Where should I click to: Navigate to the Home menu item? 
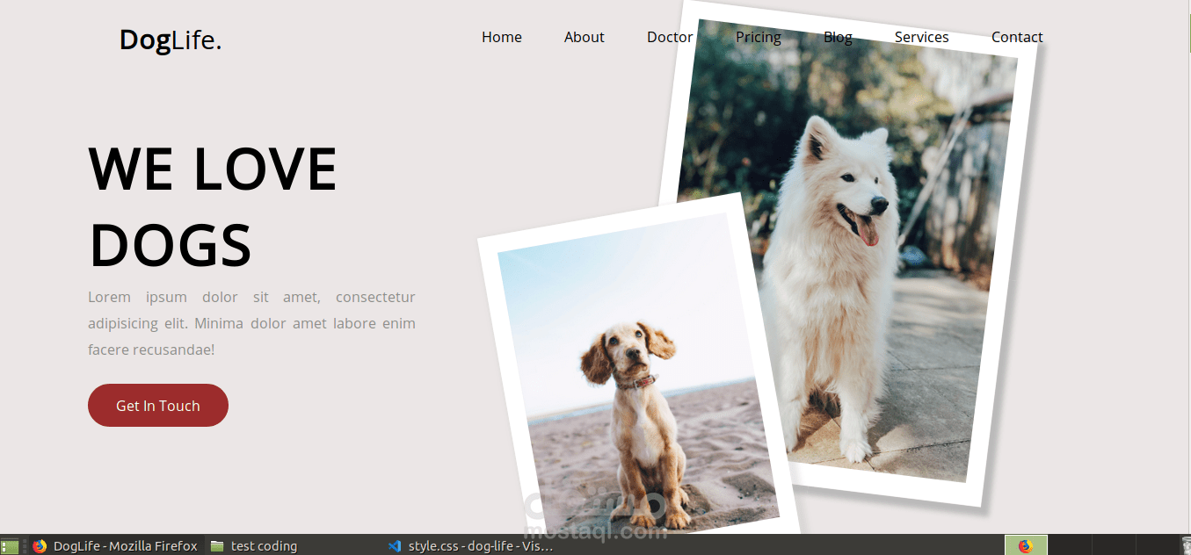(x=501, y=37)
